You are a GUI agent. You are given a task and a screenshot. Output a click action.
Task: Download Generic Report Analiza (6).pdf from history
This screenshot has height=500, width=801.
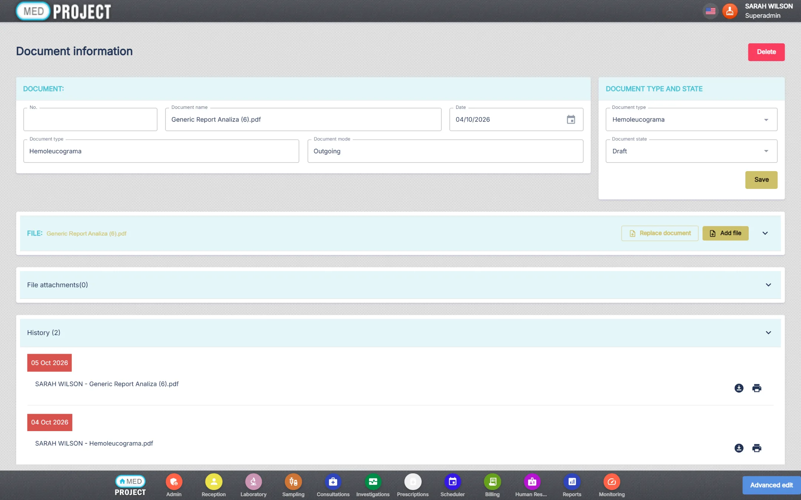(739, 388)
